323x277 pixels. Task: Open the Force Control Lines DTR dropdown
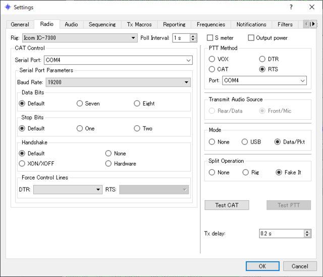click(x=68, y=190)
